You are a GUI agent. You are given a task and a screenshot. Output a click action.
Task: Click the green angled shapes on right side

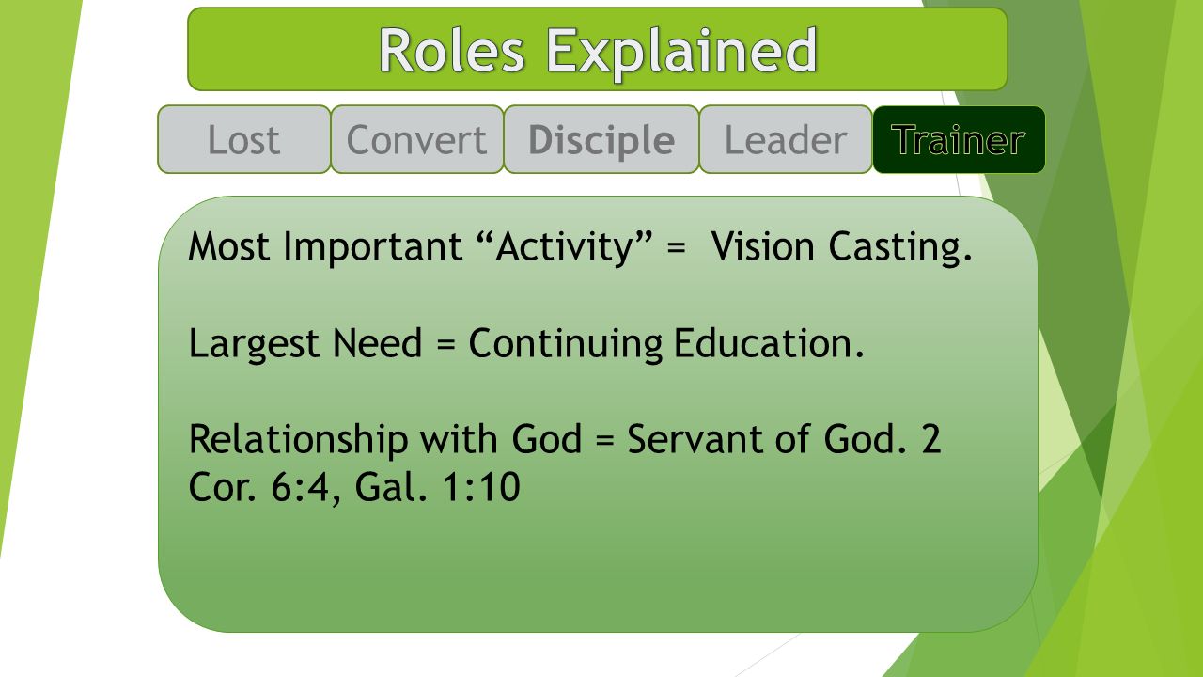coord(1128,376)
